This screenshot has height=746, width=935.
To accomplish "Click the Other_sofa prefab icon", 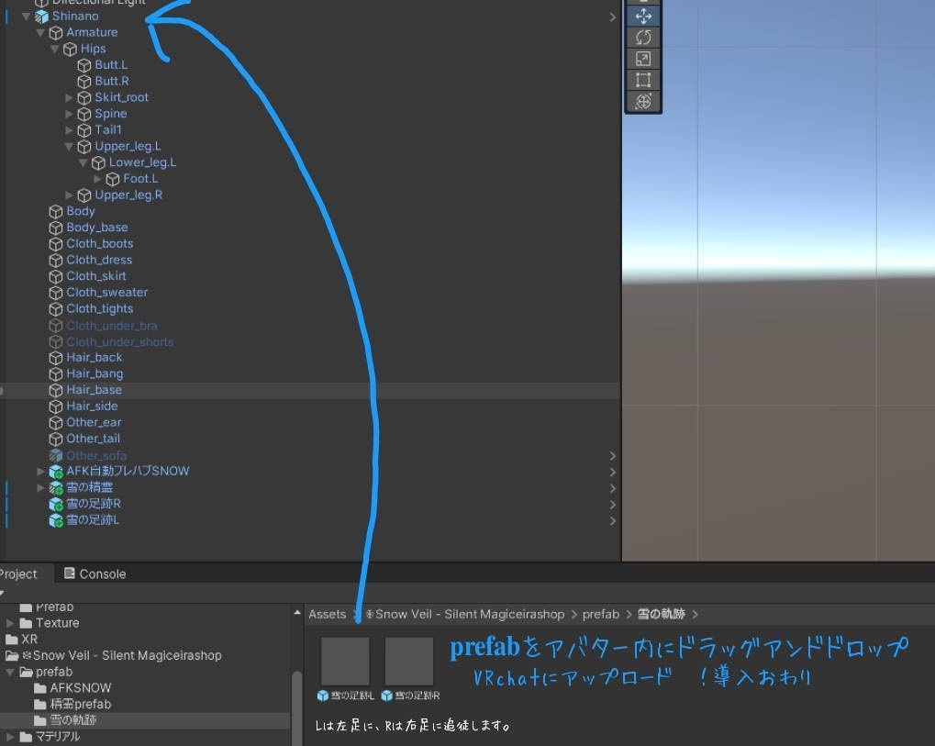I will 56,456.
